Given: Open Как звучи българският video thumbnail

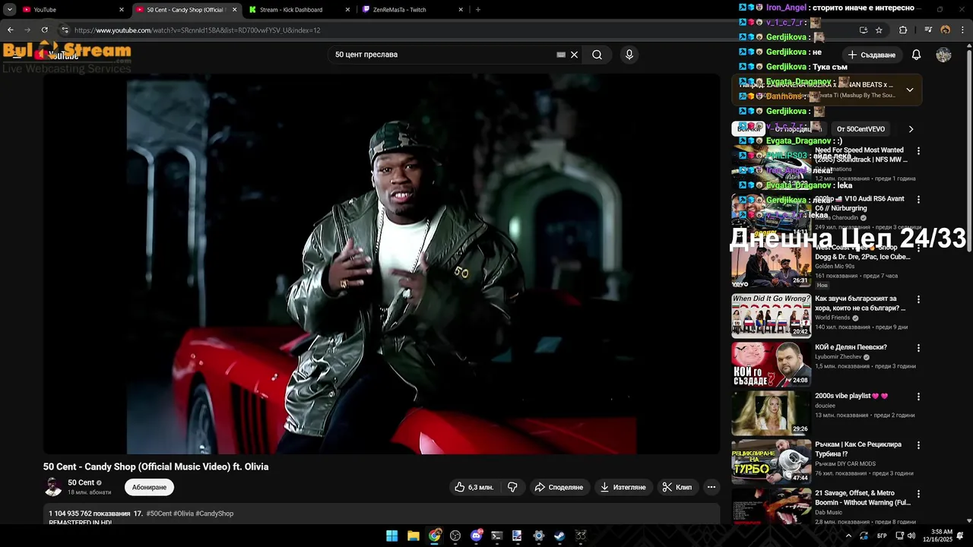Looking at the screenshot, I should [x=771, y=315].
